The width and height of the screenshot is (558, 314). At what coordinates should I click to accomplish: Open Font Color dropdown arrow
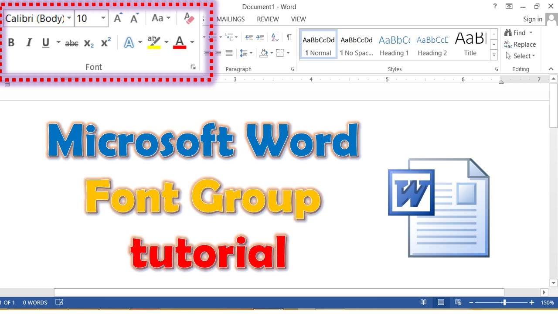192,42
